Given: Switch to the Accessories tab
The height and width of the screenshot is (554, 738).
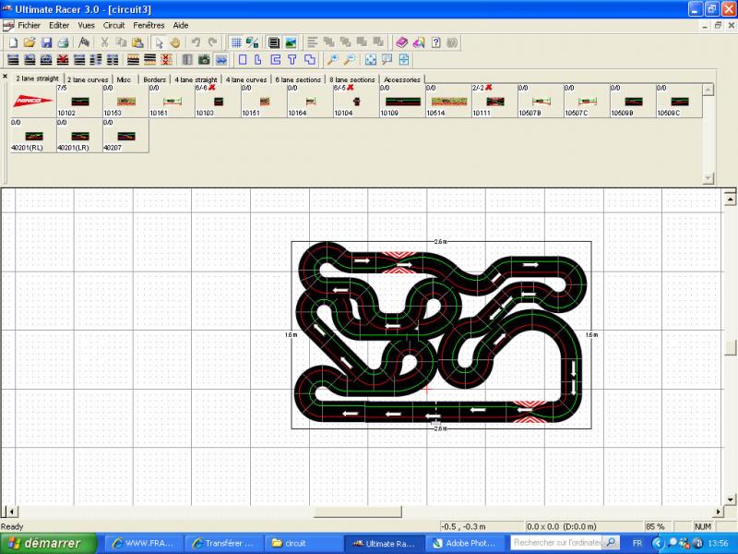Looking at the screenshot, I should (402, 79).
